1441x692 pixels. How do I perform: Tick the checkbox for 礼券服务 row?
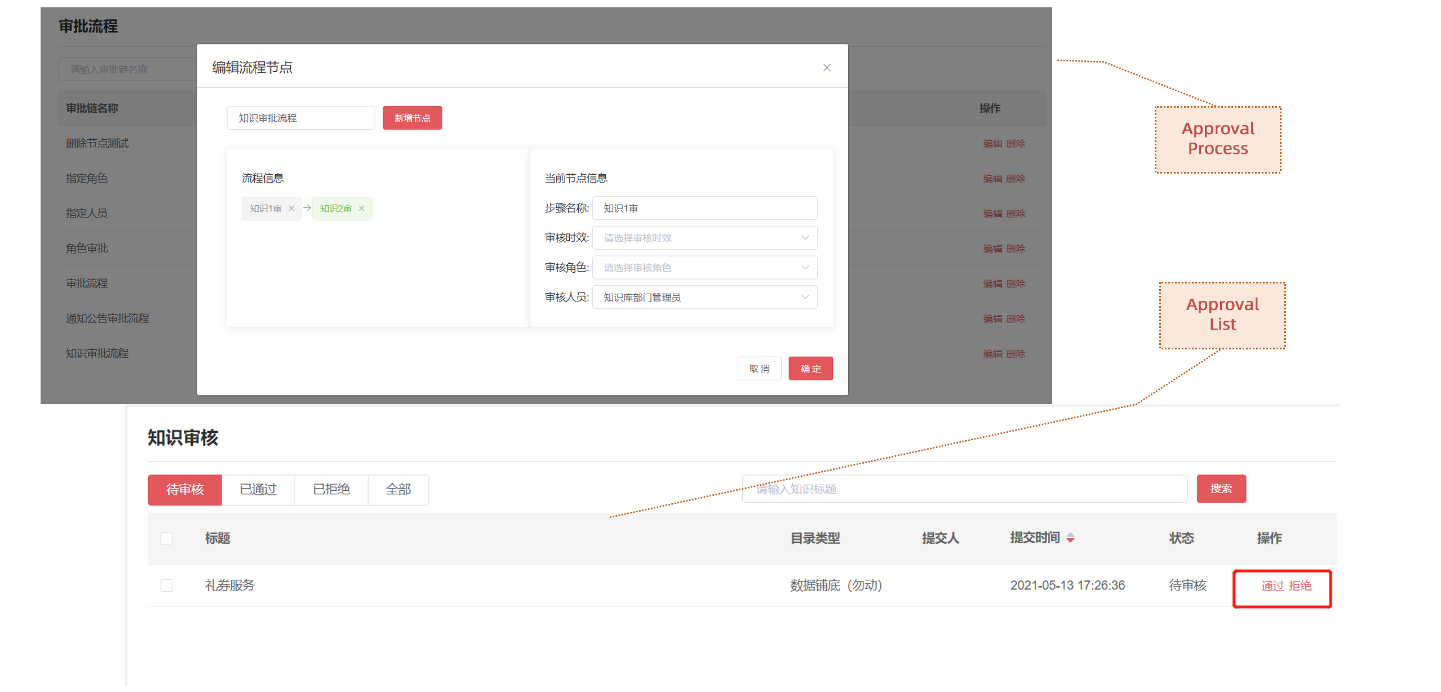tap(166, 586)
